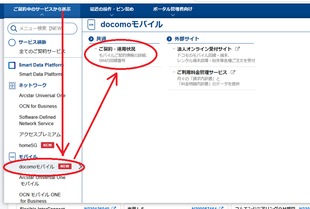
Task: Open the ご契約・運用状況 link
Action: click(117, 49)
